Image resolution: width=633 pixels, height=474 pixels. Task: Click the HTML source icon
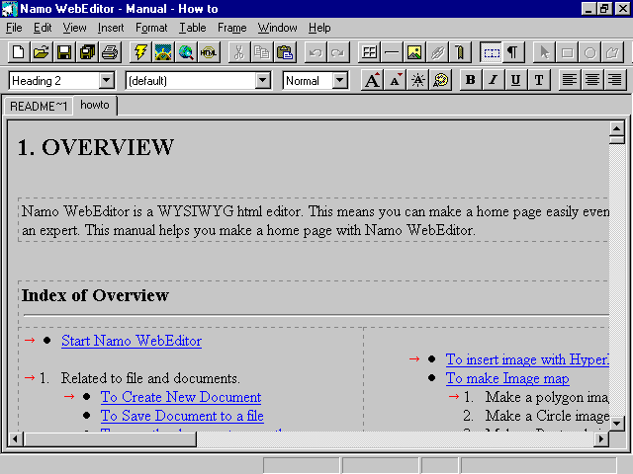209,52
